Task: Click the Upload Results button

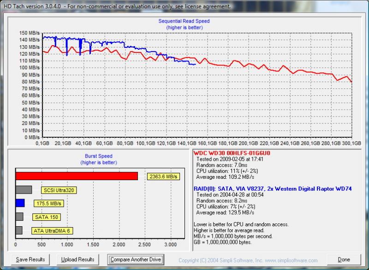Action: click(x=77, y=259)
